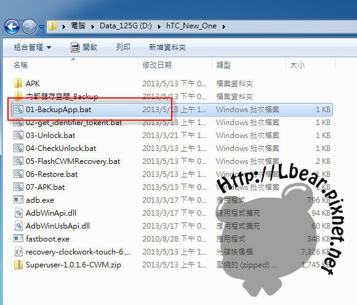Click the file name 05-FlashCWMRecovery.bat
Image resolution: width=357 pixels, height=305 pixels.
(x=73, y=161)
